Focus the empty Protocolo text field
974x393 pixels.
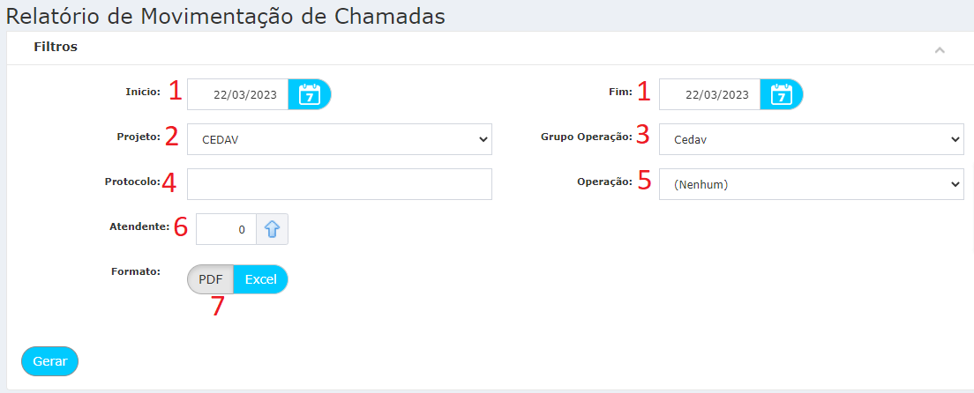[x=339, y=184]
